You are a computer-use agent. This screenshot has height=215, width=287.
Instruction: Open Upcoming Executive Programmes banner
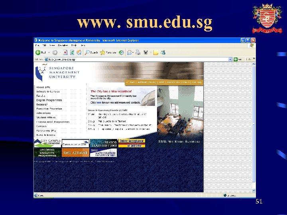(47, 152)
